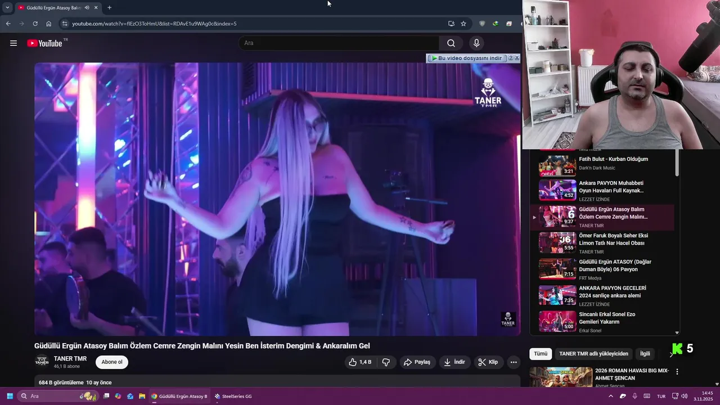
Task: Switch to Chrome Güdüllü Ergün Atasoy taskbar item
Action: [179, 396]
